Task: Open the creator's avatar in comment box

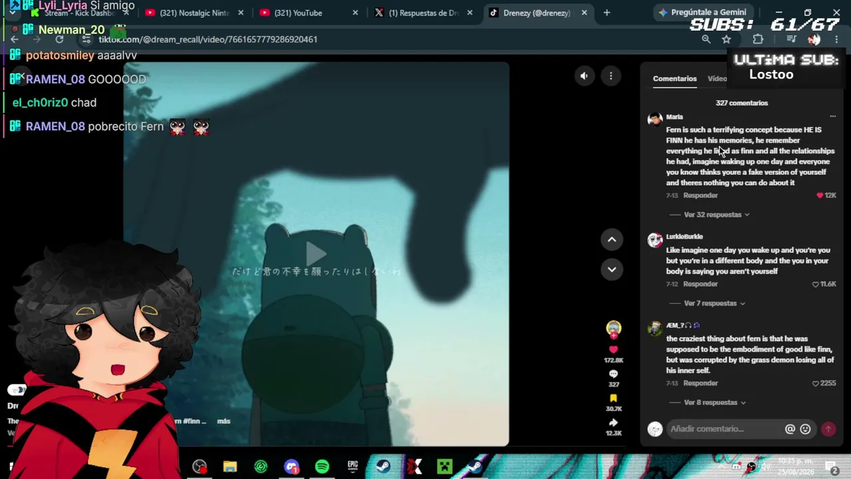Action: [655, 429]
